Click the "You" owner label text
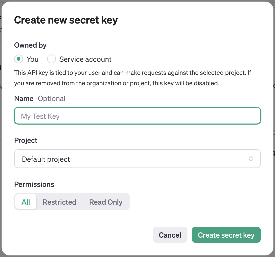This screenshot has width=275, height=257. click(x=32, y=59)
